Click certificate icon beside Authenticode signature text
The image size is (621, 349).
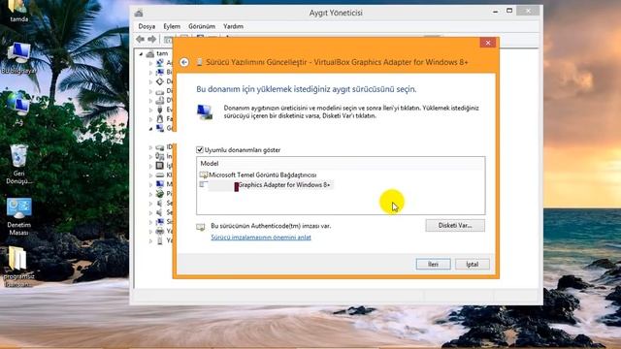coord(201,227)
